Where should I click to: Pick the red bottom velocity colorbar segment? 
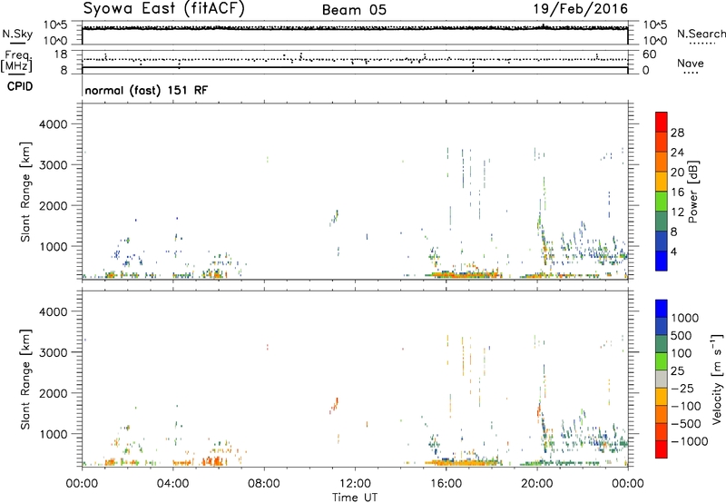click(x=662, y=449)
